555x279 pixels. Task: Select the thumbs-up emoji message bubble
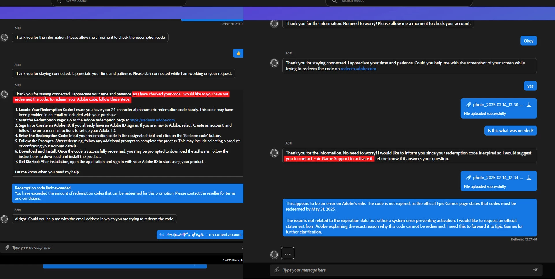click(238, 53)
